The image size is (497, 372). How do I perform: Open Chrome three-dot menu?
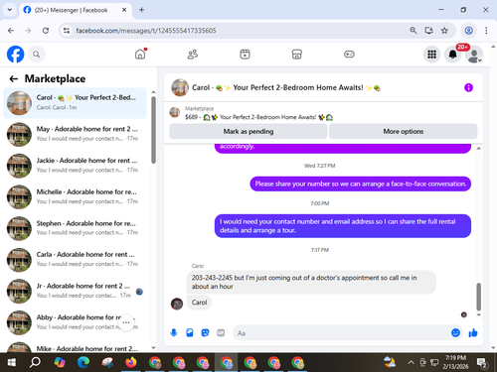(x=486, y=31)
